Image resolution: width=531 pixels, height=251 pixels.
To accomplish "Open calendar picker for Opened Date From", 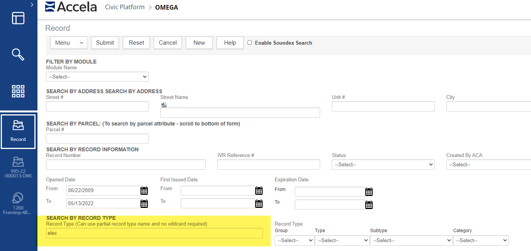I will (x=144, y=191).
